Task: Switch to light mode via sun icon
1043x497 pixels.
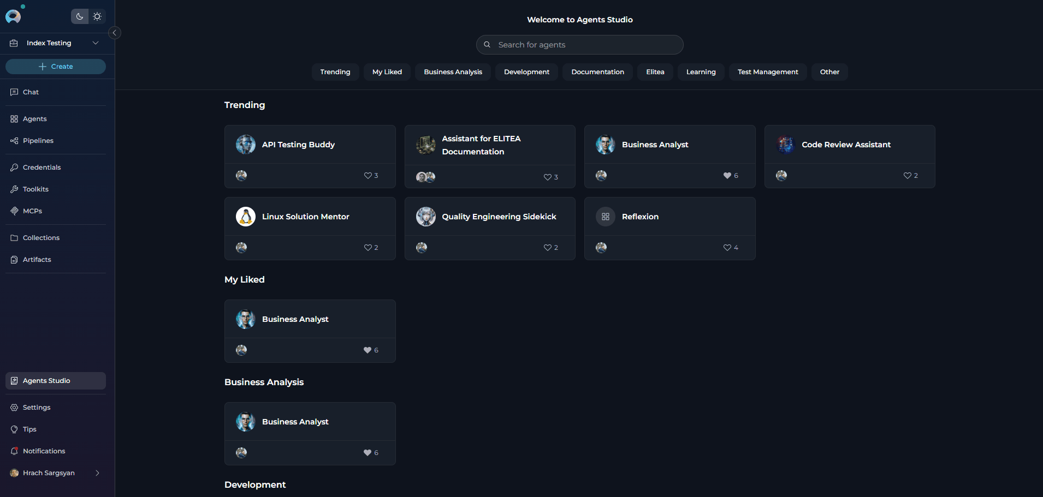Action: pos(97,16)
